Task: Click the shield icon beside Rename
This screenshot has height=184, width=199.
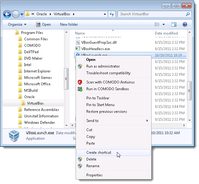Action: pyautogui.click(x=80, y=166)
